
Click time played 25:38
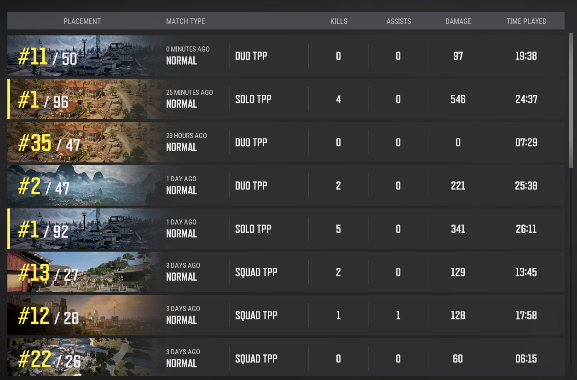[526, 186]
